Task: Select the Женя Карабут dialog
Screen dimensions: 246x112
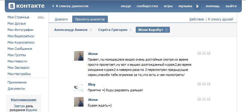Action: (x=150, y=30)
